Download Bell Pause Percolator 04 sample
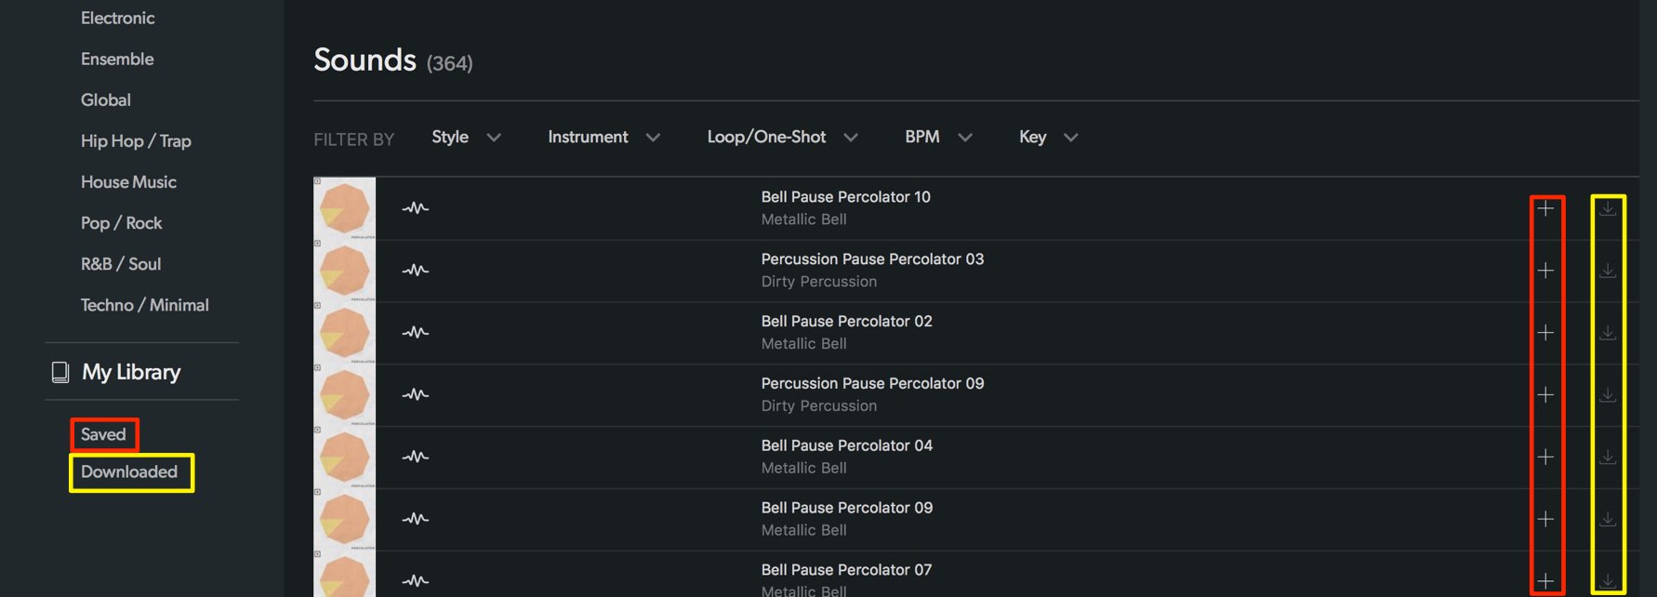Viewport: 1657px width, 597px height. 1608,457
